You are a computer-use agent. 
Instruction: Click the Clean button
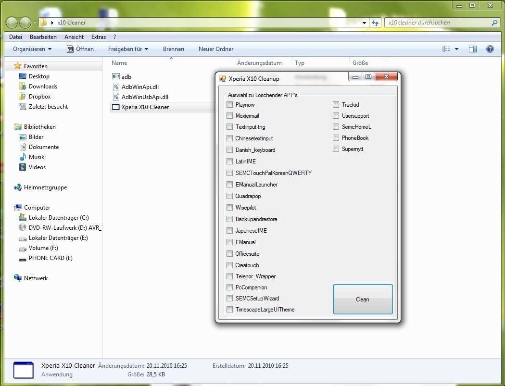pyautogui.click(x=363, y=299)
